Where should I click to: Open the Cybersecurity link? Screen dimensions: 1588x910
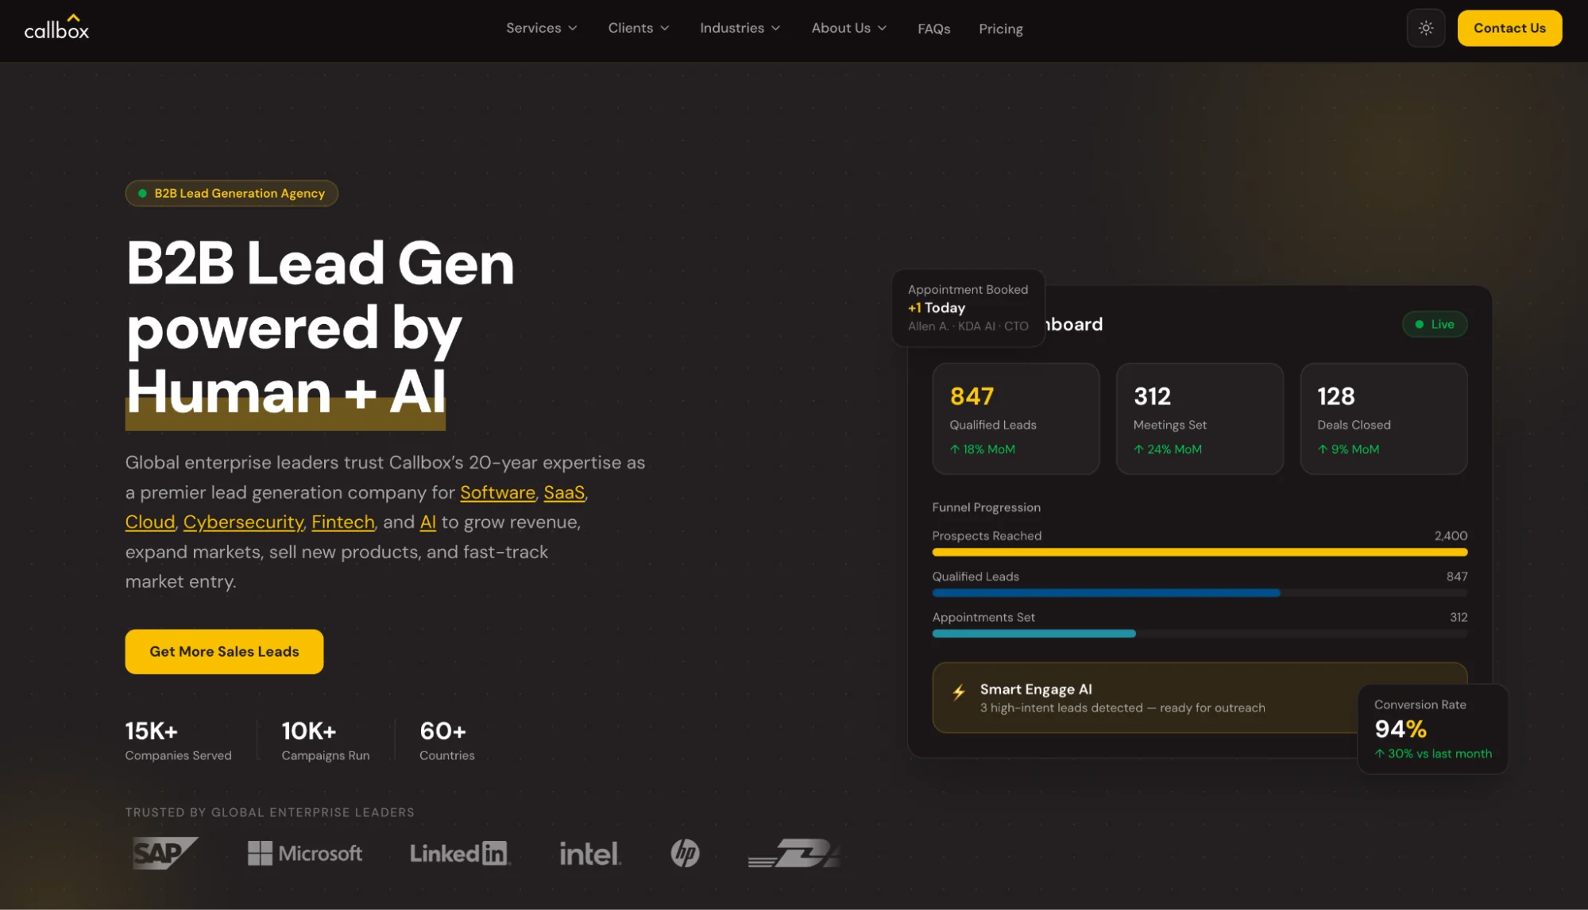243,522
